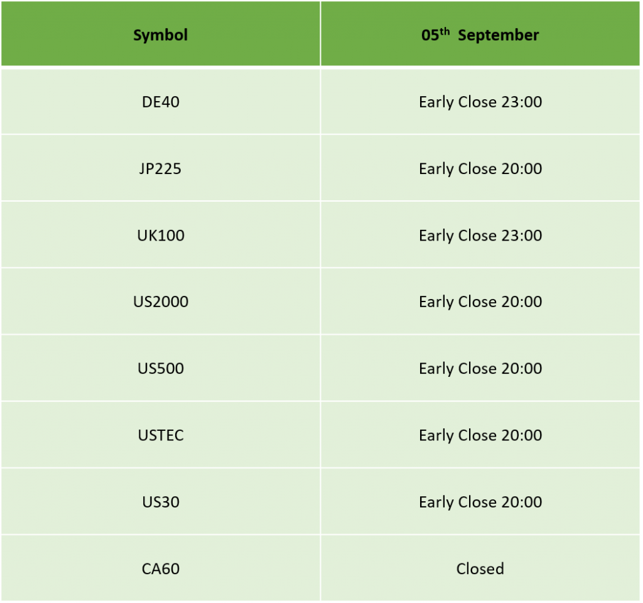This screenshot has height=603, width=643.
Task: Select DE40's Early Close 23:00 cell
Action: pyautogui.click(x=480, y=102)
